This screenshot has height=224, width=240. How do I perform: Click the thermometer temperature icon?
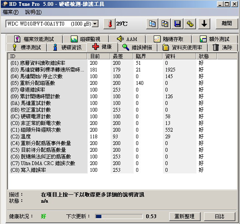tap(109, 24)
